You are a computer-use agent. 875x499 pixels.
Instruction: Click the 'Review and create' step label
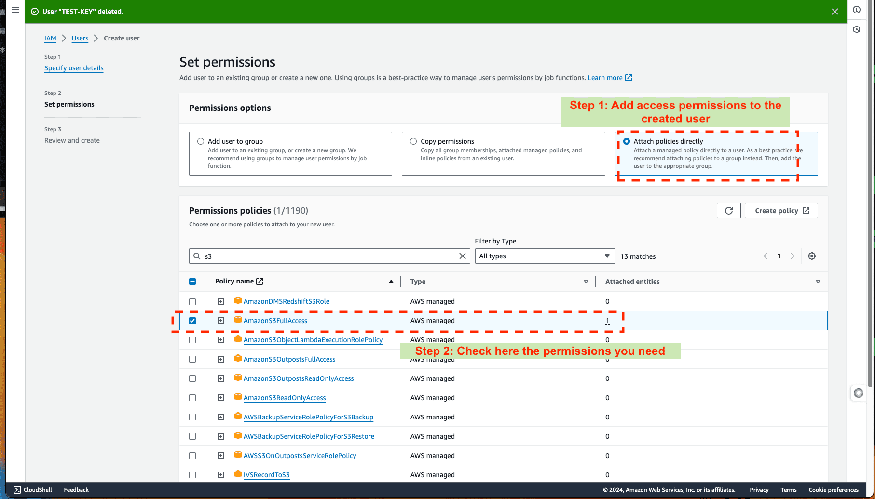pos(72,140)
